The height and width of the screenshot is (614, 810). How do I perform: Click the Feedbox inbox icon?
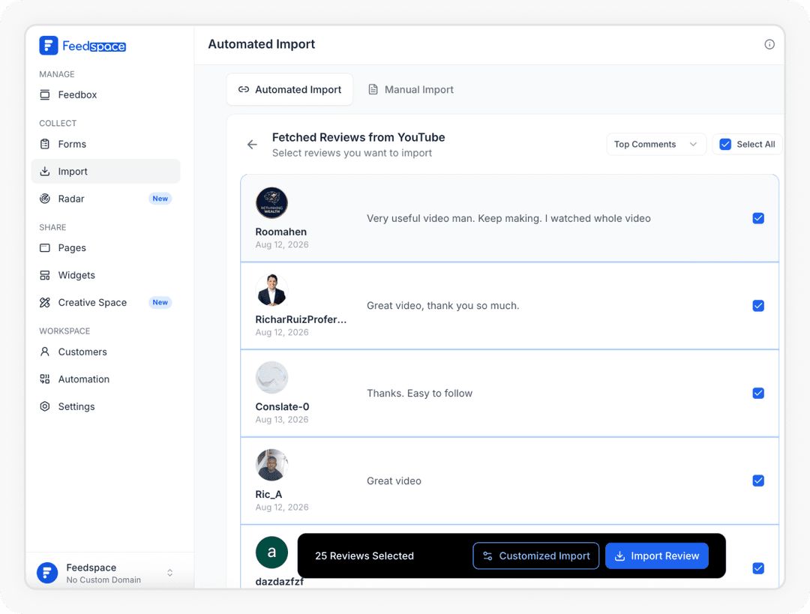pyautogui.click(x=45, y=94)
